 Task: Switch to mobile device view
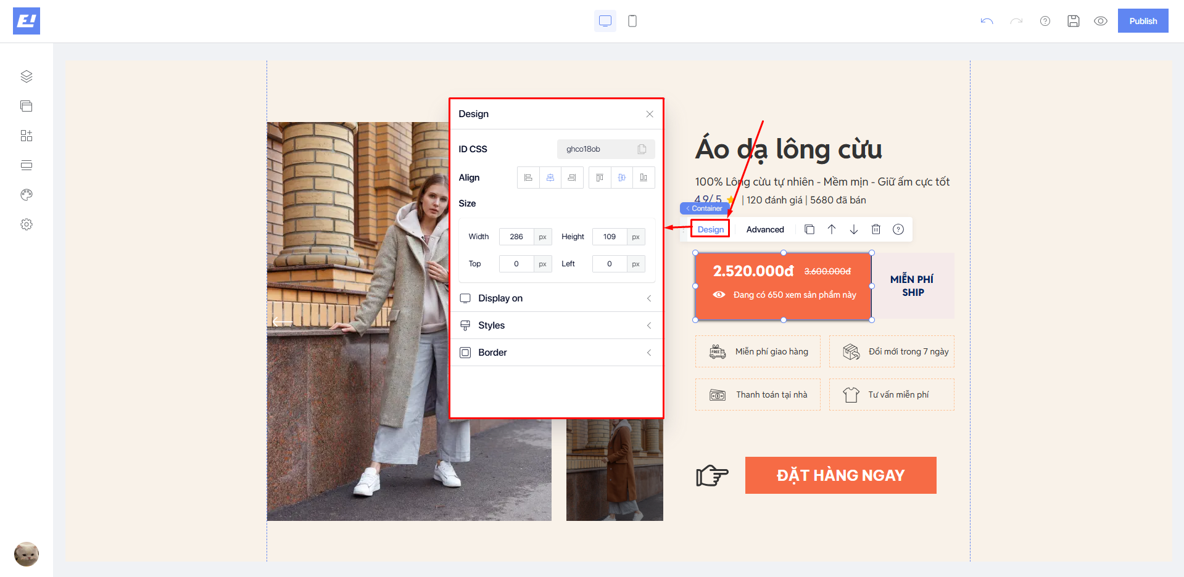(632, 21)
